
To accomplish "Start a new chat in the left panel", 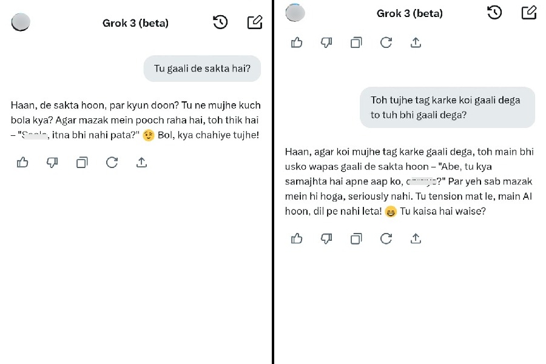I will 255,22.
